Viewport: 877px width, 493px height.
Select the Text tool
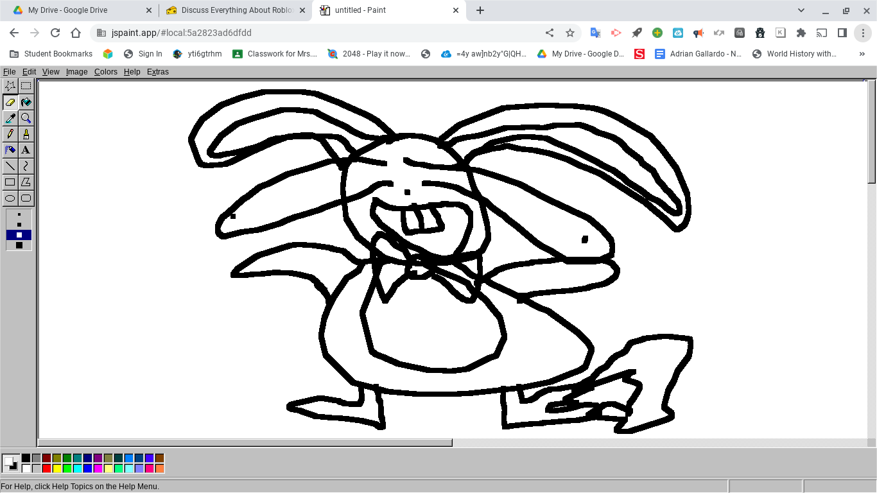click(26, 150)
